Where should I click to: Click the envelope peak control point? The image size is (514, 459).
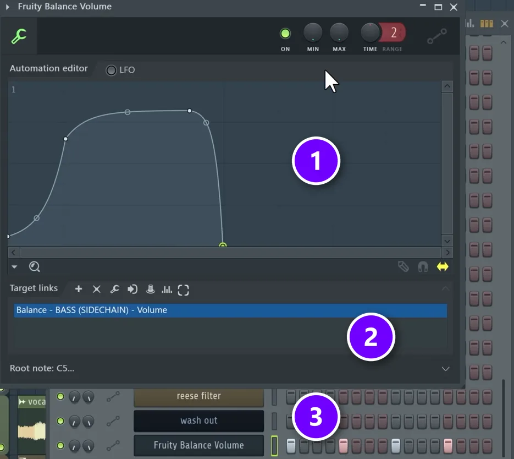coord(189,111)
